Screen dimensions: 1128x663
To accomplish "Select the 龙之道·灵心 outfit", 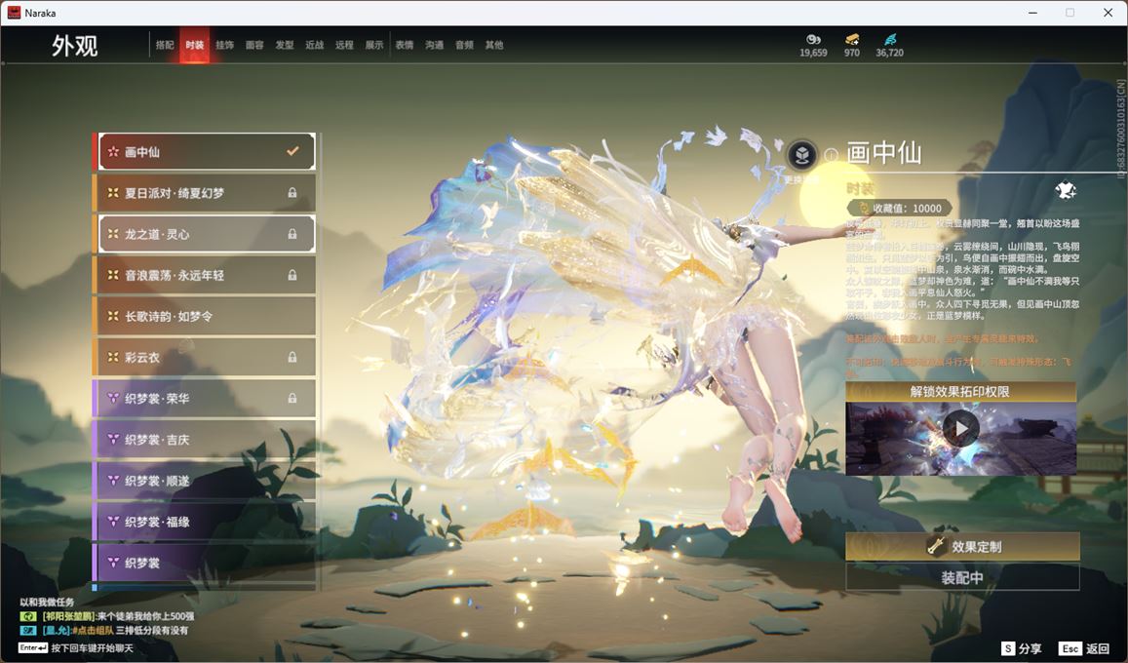I will (205, 234).
